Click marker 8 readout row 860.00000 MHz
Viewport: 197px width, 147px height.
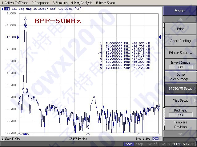tap(125, 65)
